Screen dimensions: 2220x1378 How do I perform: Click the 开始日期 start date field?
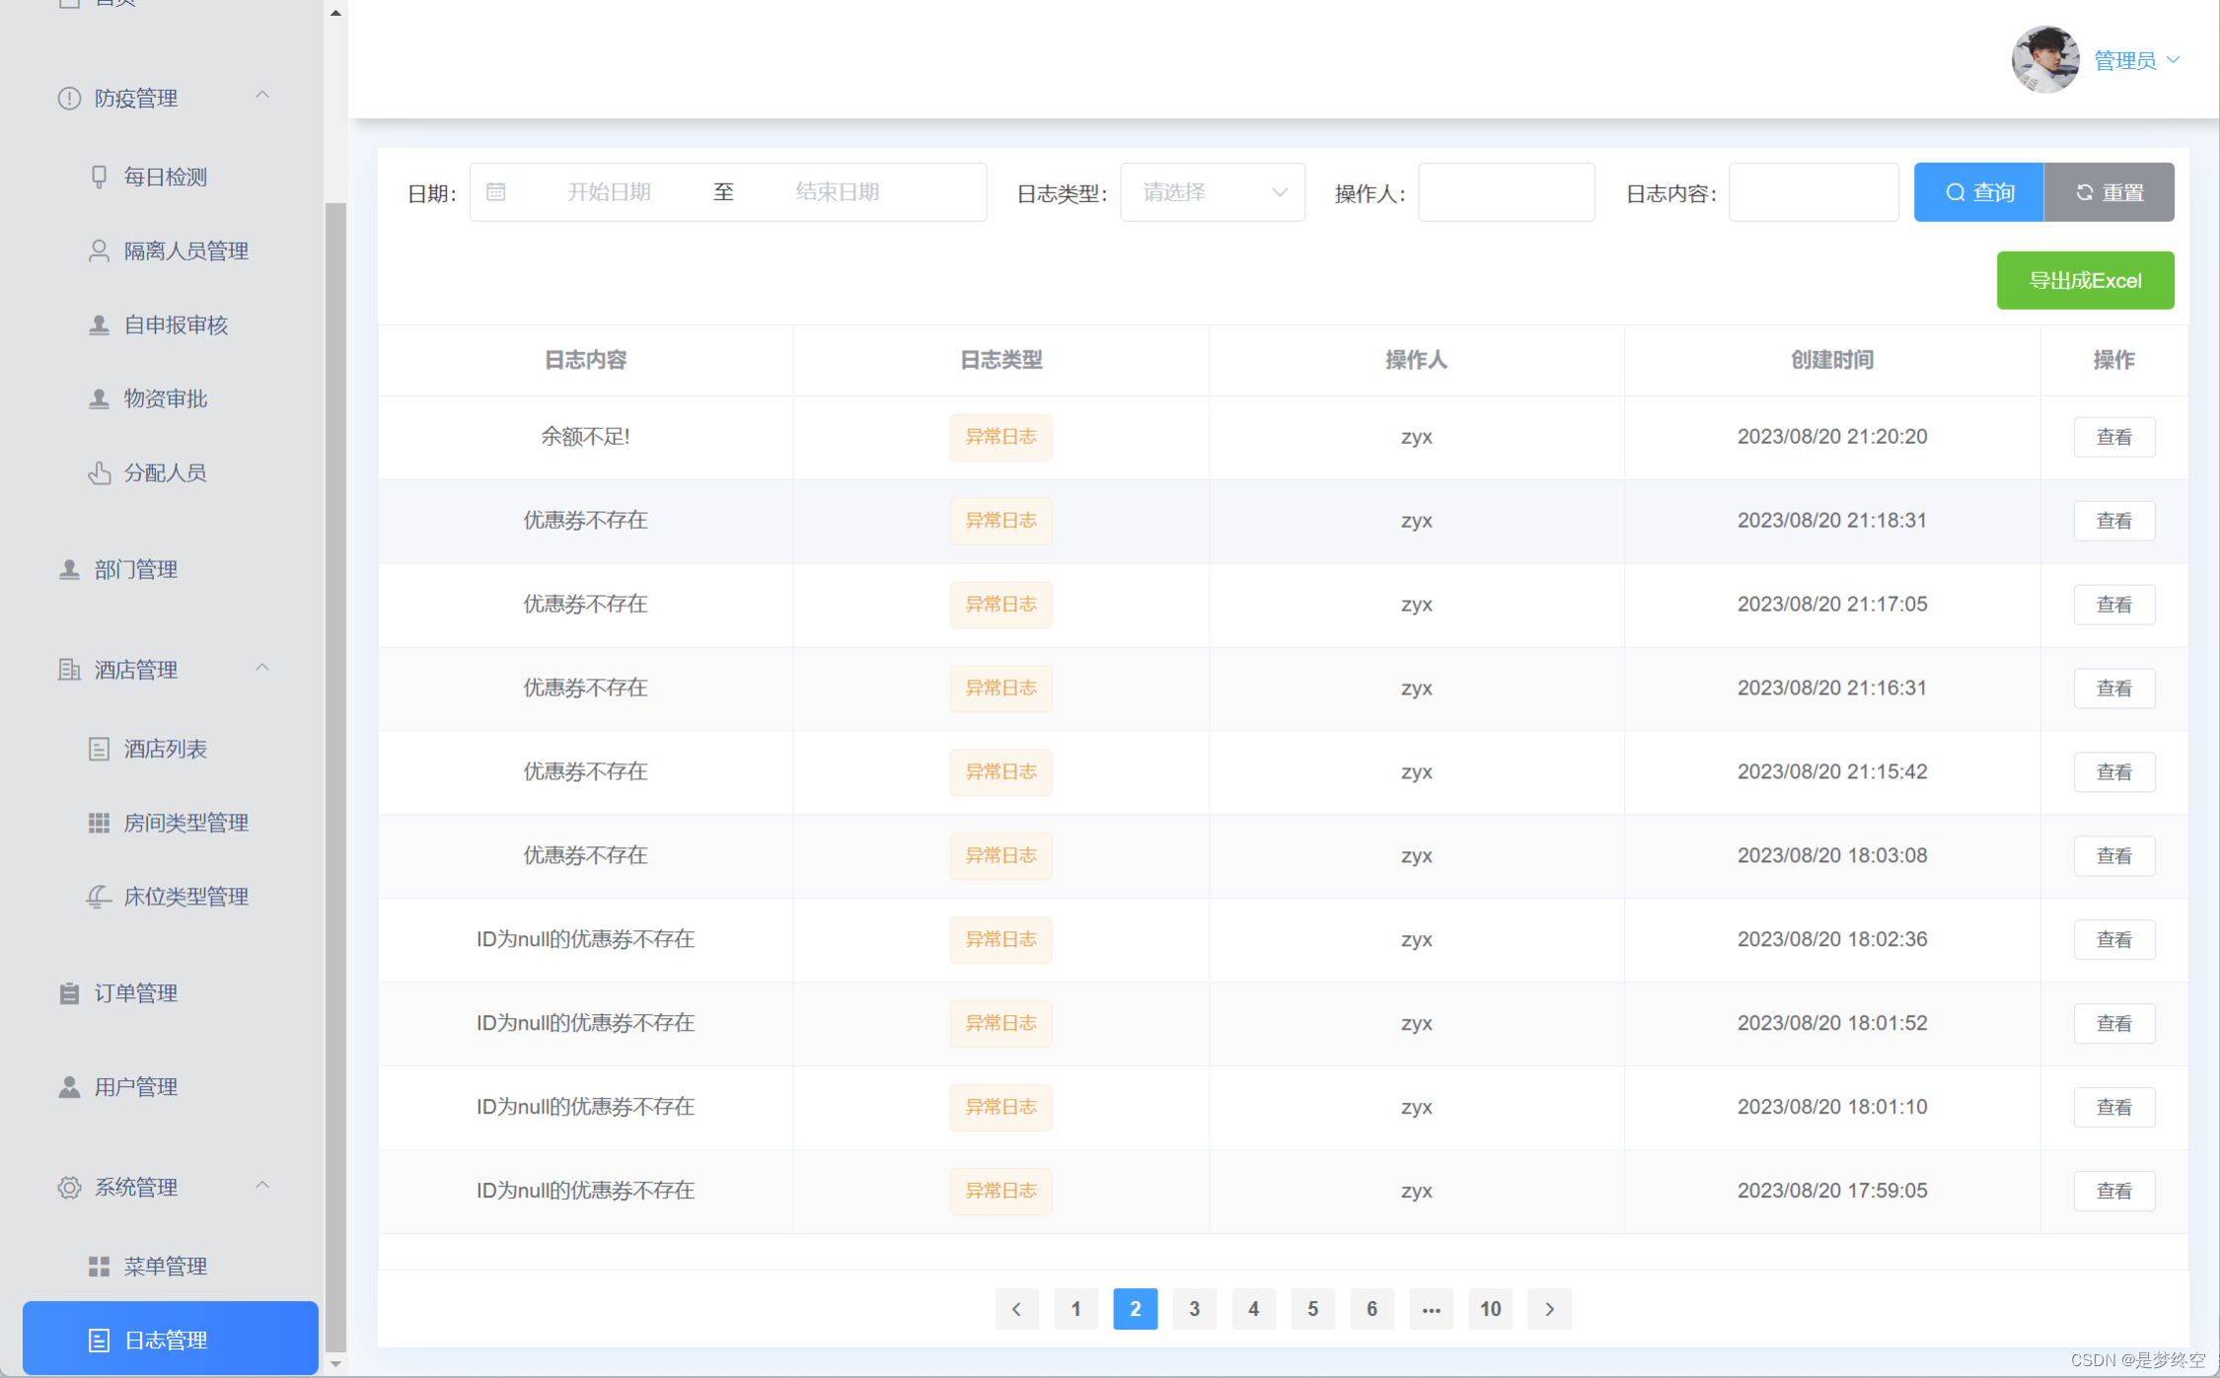(609, 192)
